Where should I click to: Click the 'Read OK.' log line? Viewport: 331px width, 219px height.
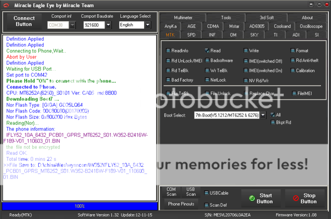[x=17, y=153]
